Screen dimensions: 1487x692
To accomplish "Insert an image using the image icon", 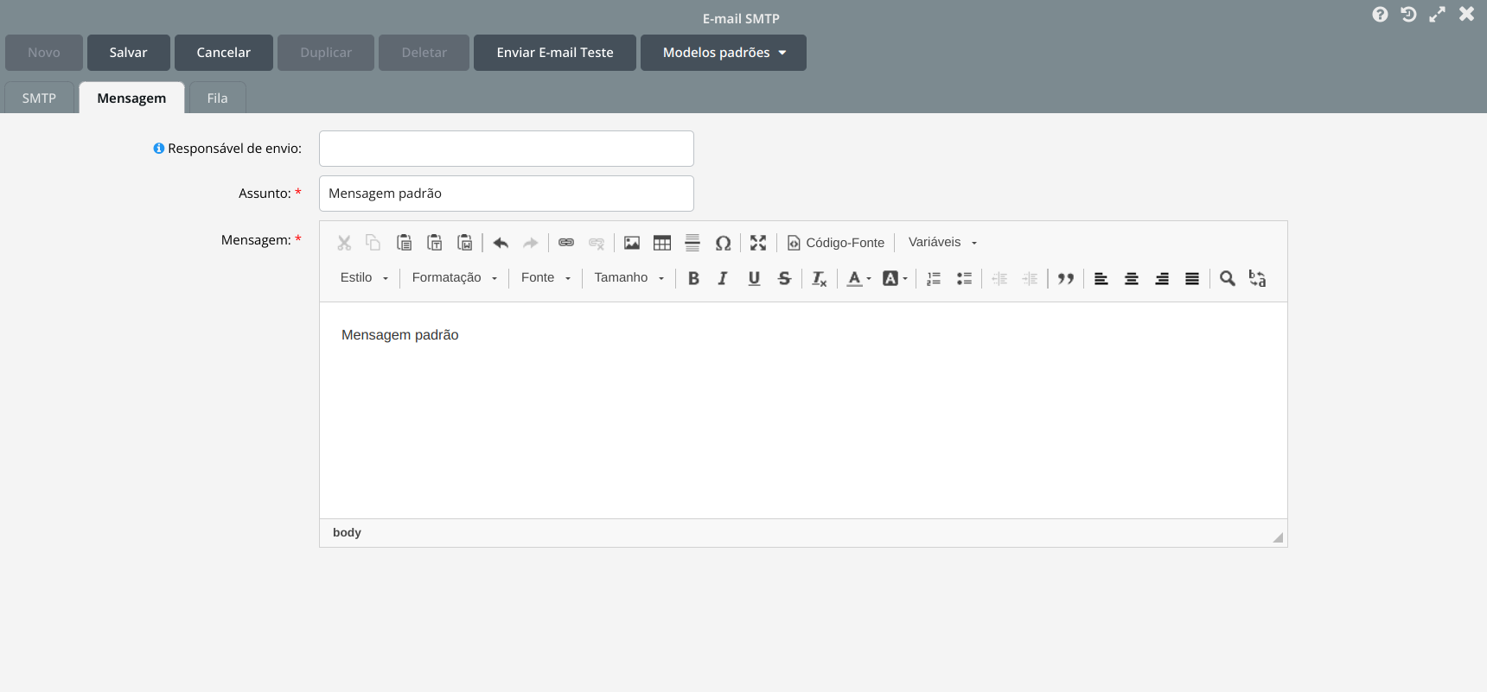I will 632,243.
